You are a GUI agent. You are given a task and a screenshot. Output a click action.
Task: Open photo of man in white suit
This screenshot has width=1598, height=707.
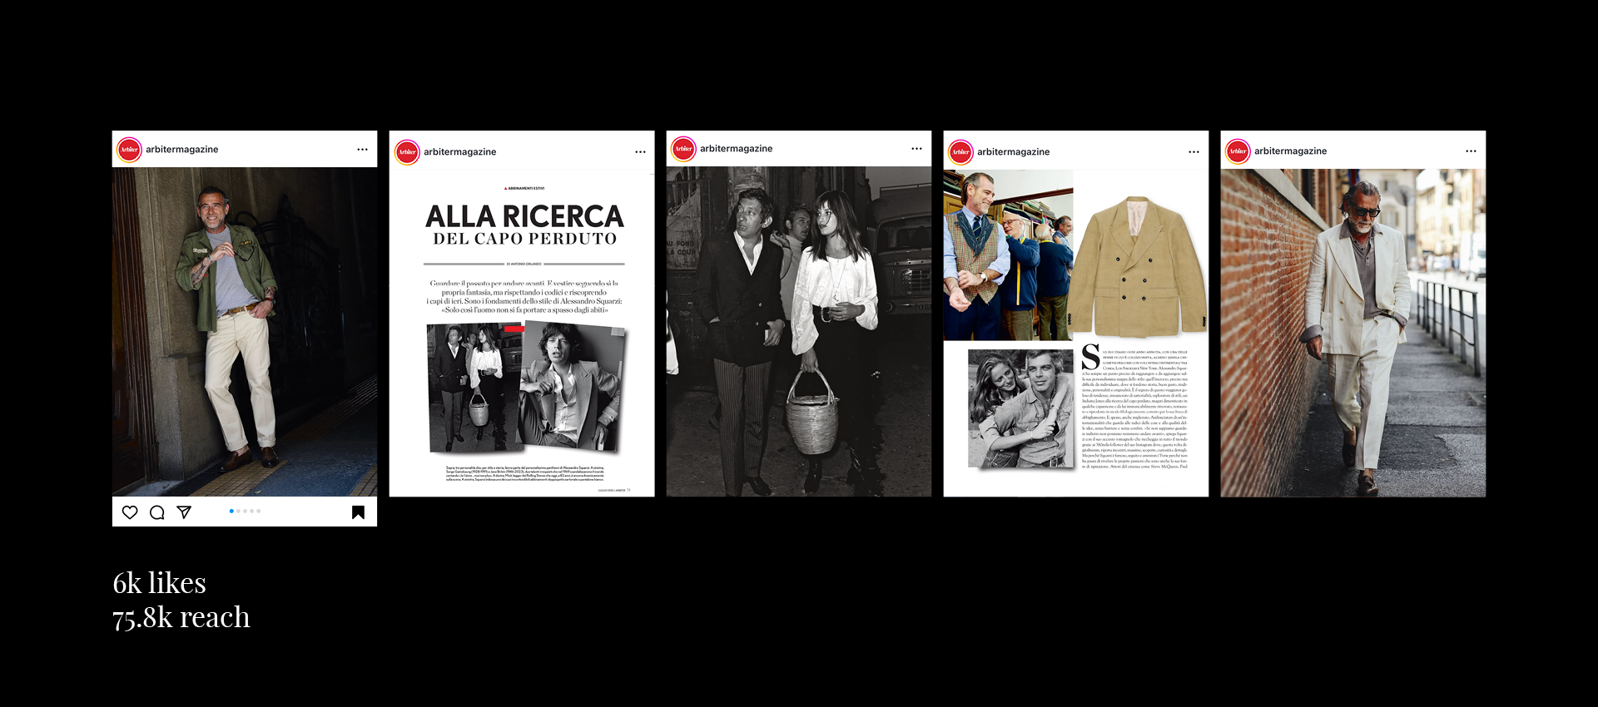[x=1353, y=333]
